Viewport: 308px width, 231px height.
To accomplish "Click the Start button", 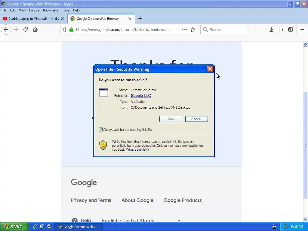I will [14, 227].
